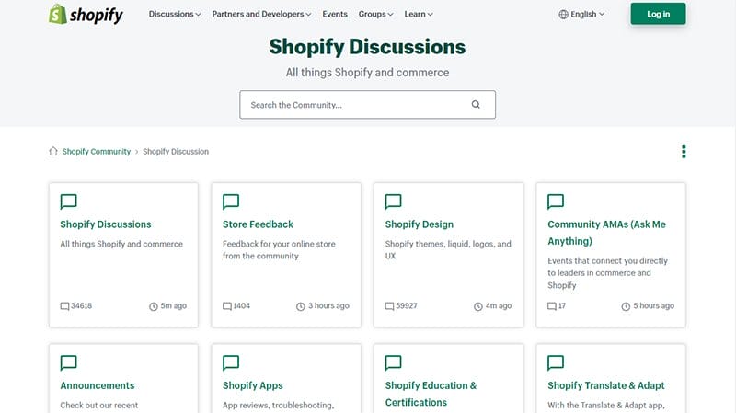The width and height of the screenshot is (736, 413).
Task: Click the Shopify logo
Action: point(86,14)
